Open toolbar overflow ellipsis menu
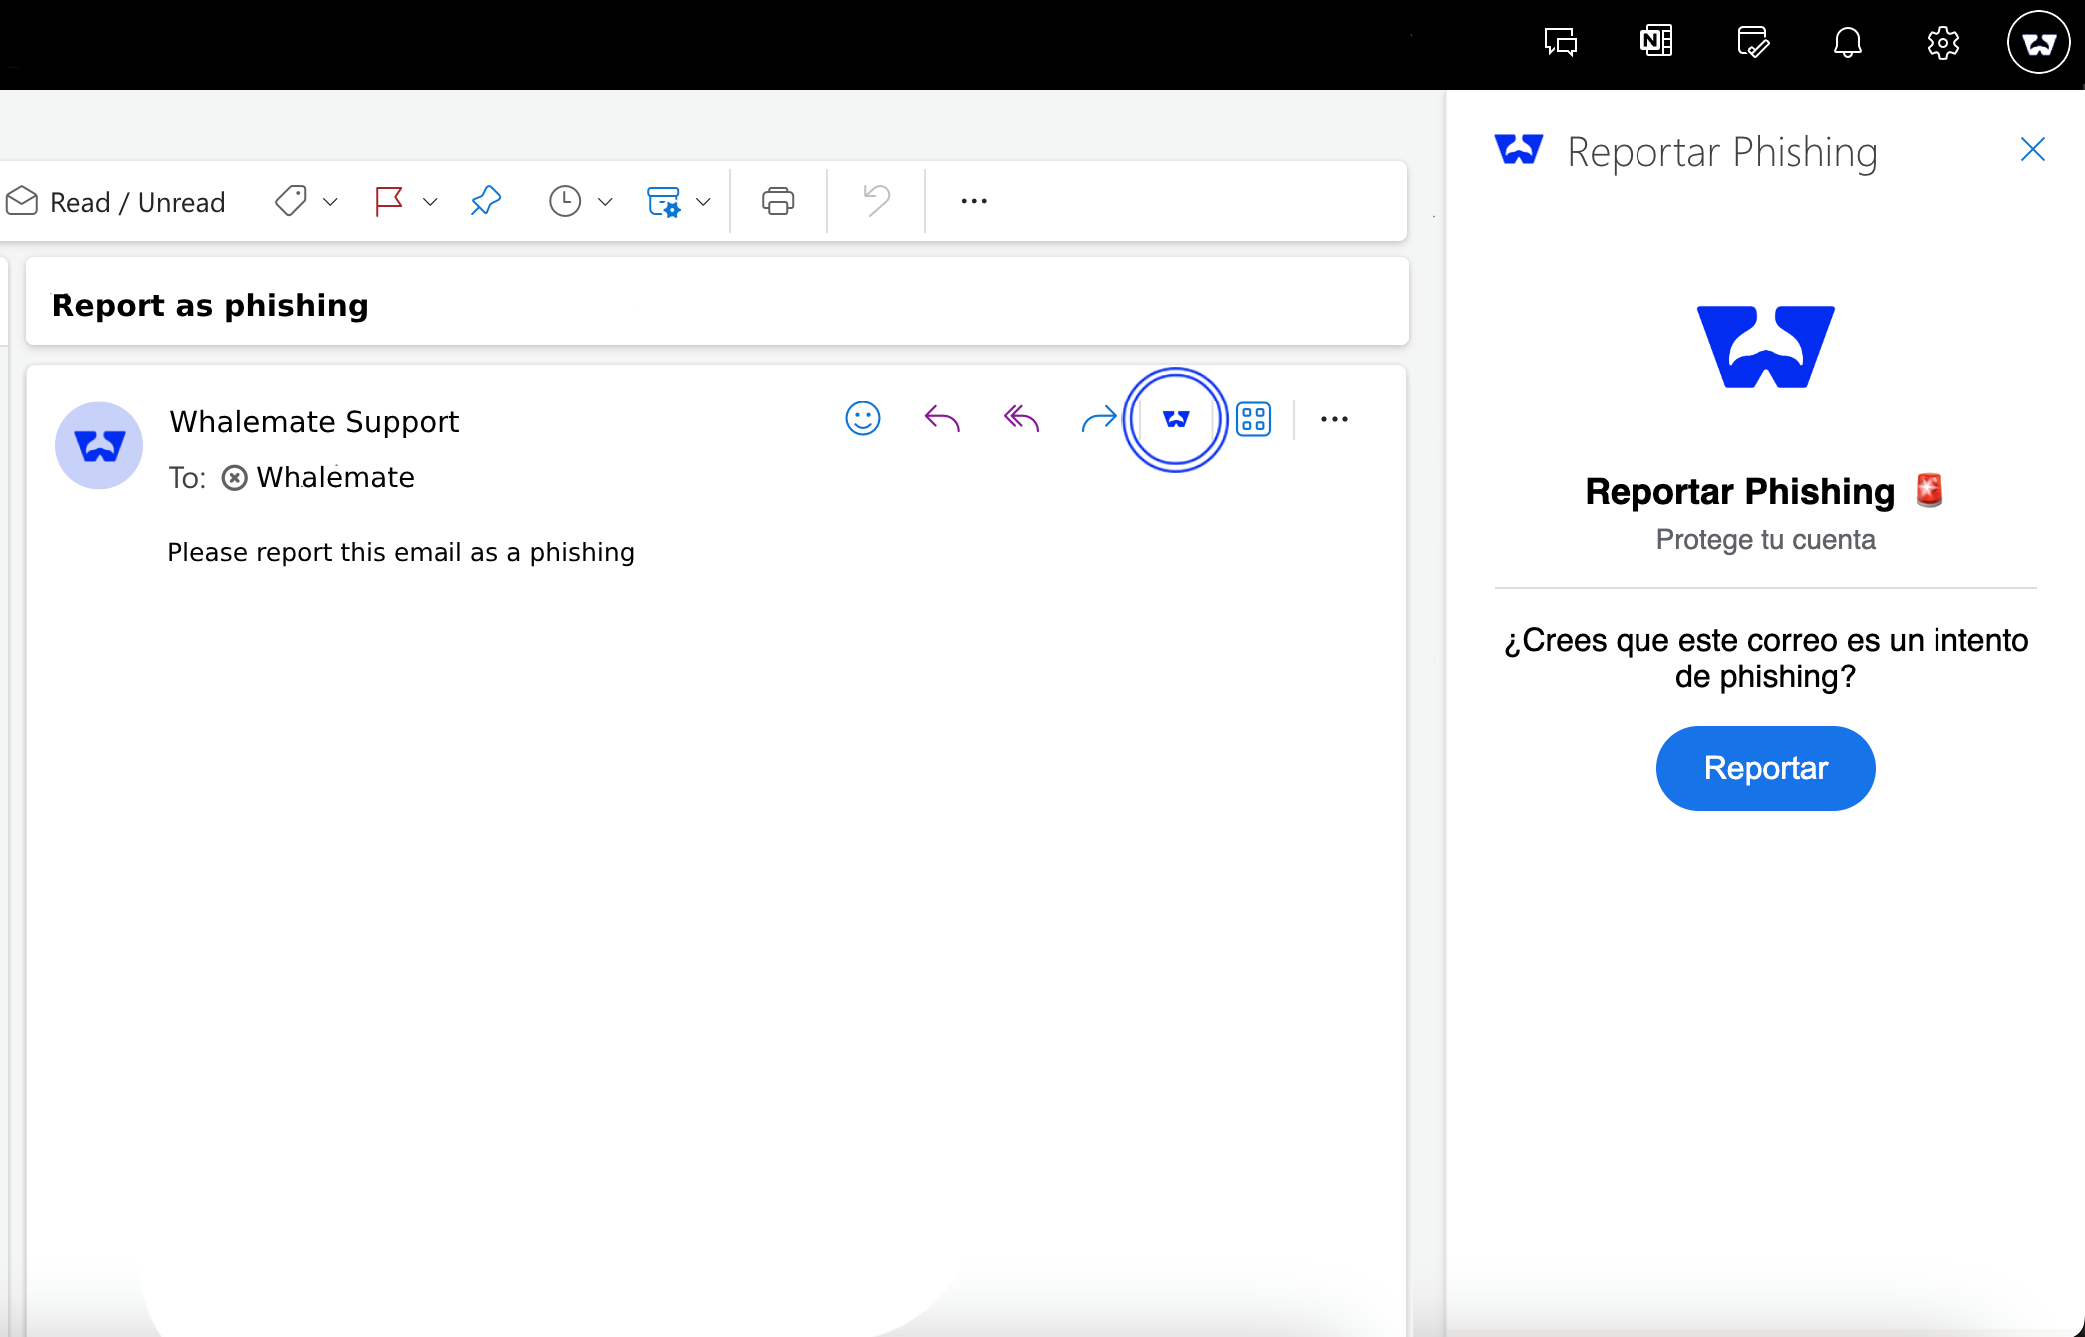 974,201
